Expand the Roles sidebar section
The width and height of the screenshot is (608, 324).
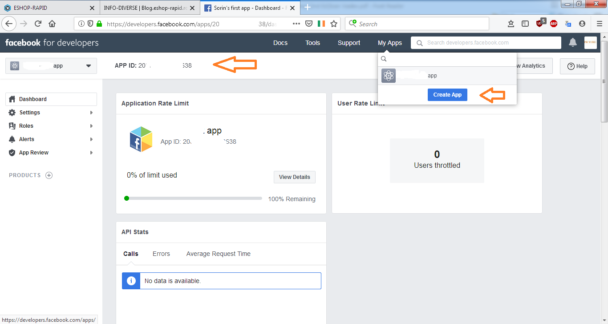[x=51, y=126]
